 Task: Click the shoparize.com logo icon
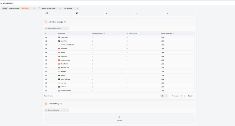point(59,68)
